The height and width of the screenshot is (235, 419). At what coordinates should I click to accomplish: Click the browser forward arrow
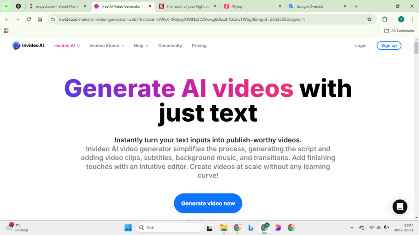coord(18,19)
